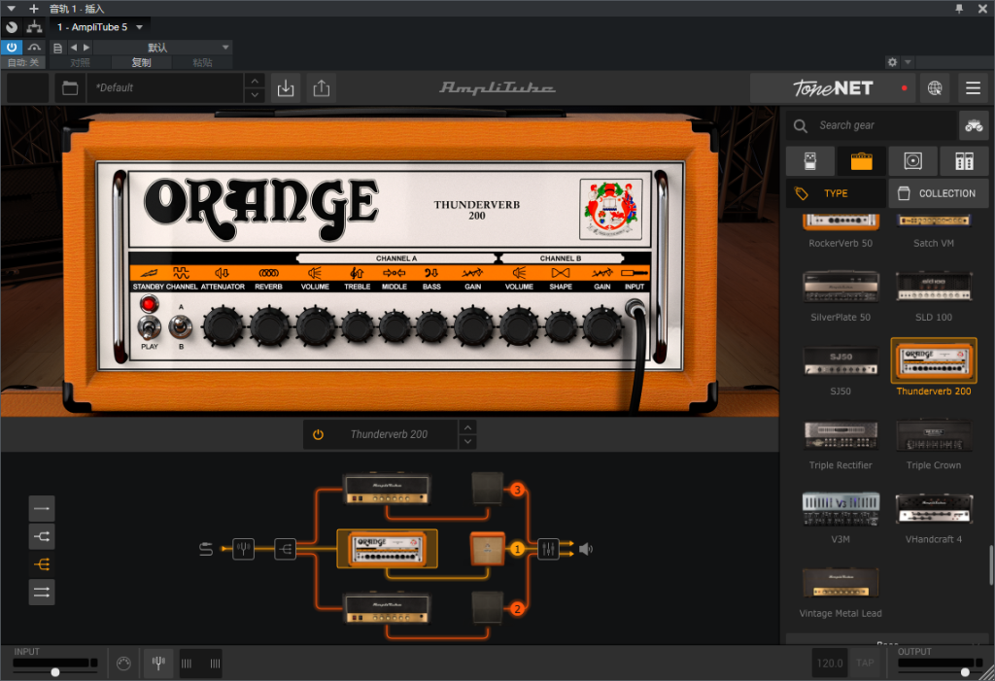Click the ToneNET button
995x681 pixels.
[x=833, y=88]
